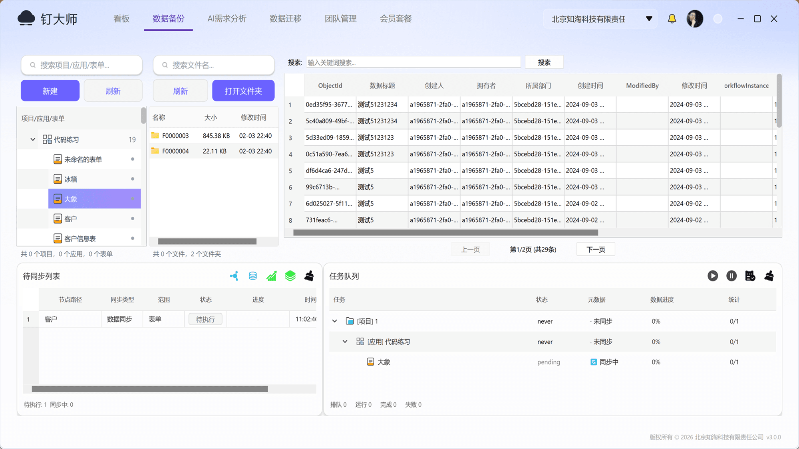Viewport: 799px width, 449px height.
Task: Click 第1/2页 (共29条) page indicator
Action: (533, 249)
